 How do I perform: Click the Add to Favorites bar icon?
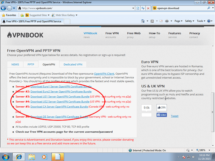[22, 15]
